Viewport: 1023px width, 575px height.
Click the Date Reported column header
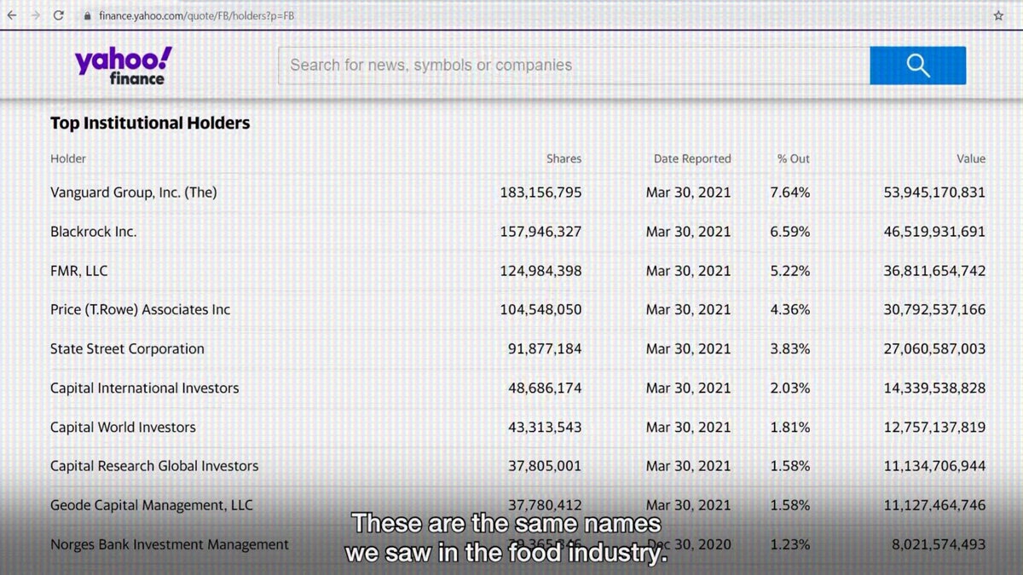click(x=691, y=158)
